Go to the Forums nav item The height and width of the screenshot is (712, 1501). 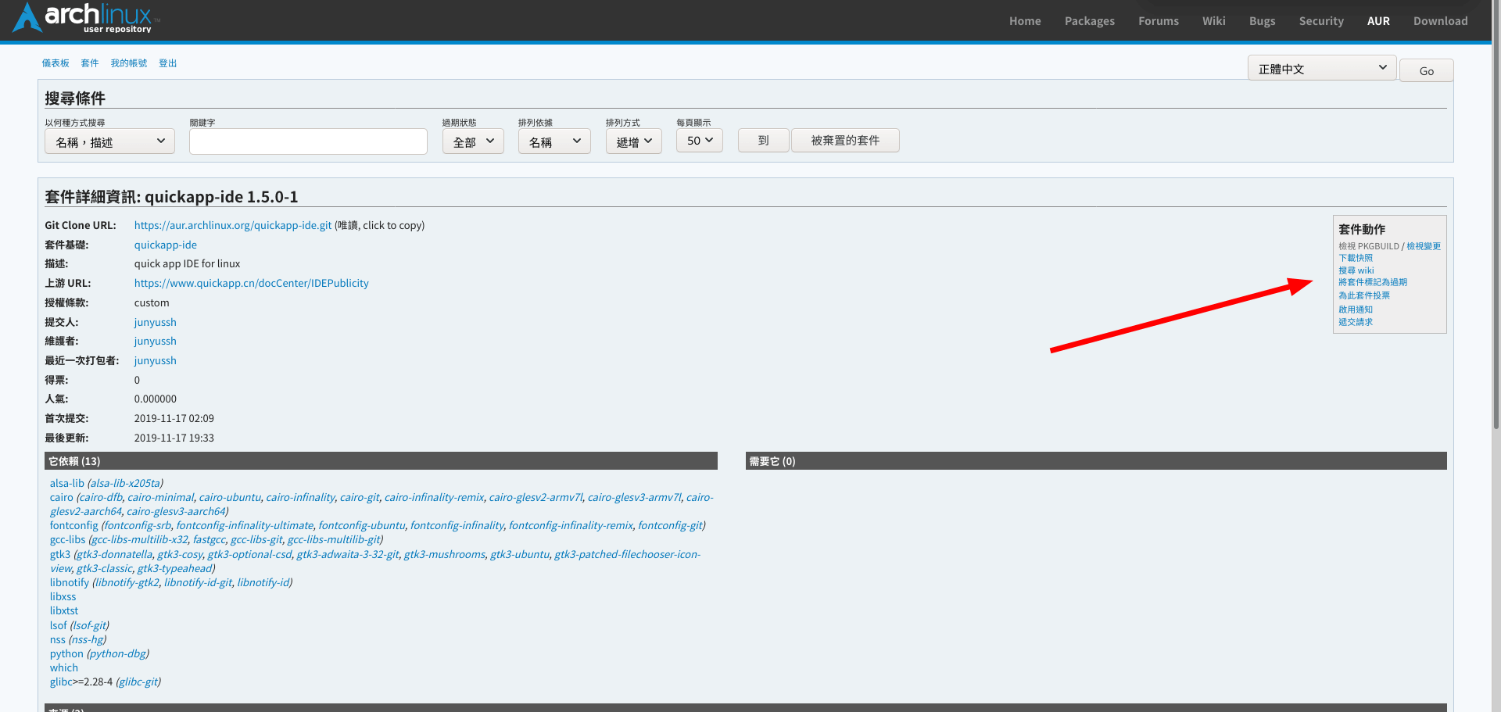click(x=1159, y=21)
